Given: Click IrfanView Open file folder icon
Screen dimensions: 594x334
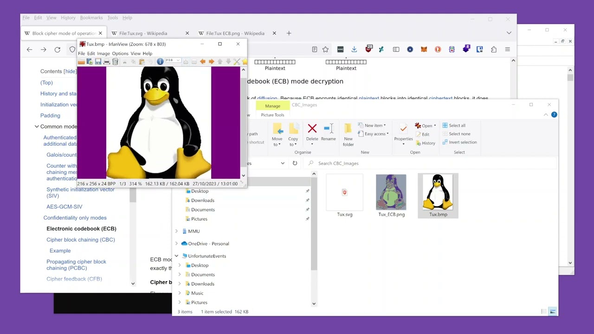Looking at the screenshot, I should [81, 62].
